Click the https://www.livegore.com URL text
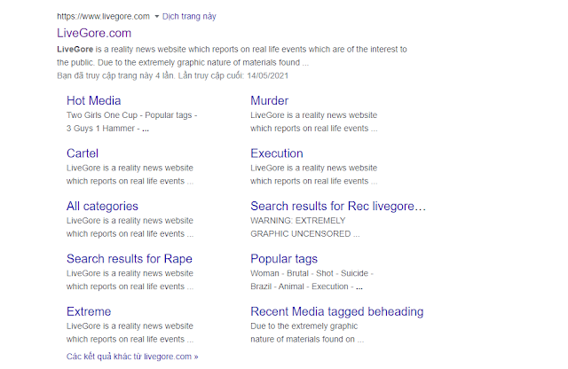The image size is (568, 369). coord(103,17)
